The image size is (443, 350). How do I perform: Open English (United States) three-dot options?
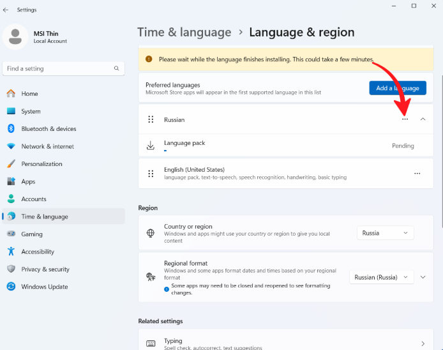click(x=417, y=173)
